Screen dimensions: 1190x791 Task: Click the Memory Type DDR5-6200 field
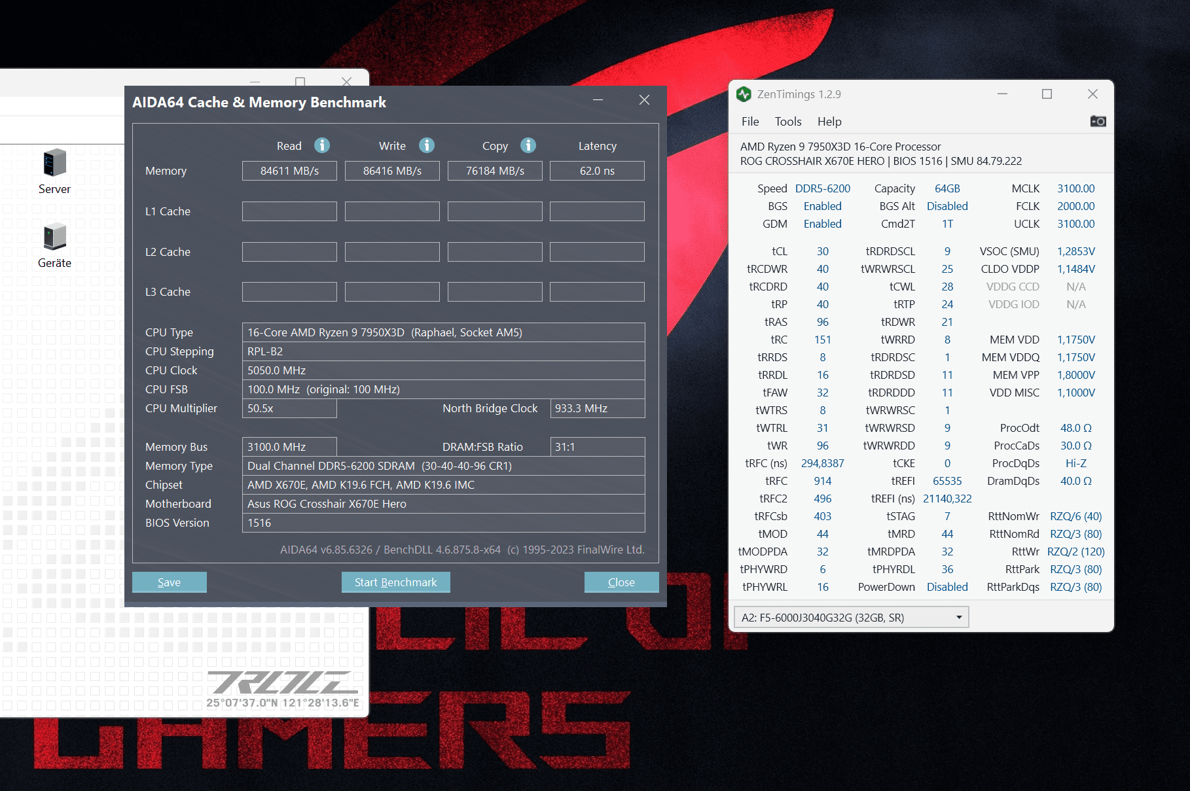click(443, 466)
